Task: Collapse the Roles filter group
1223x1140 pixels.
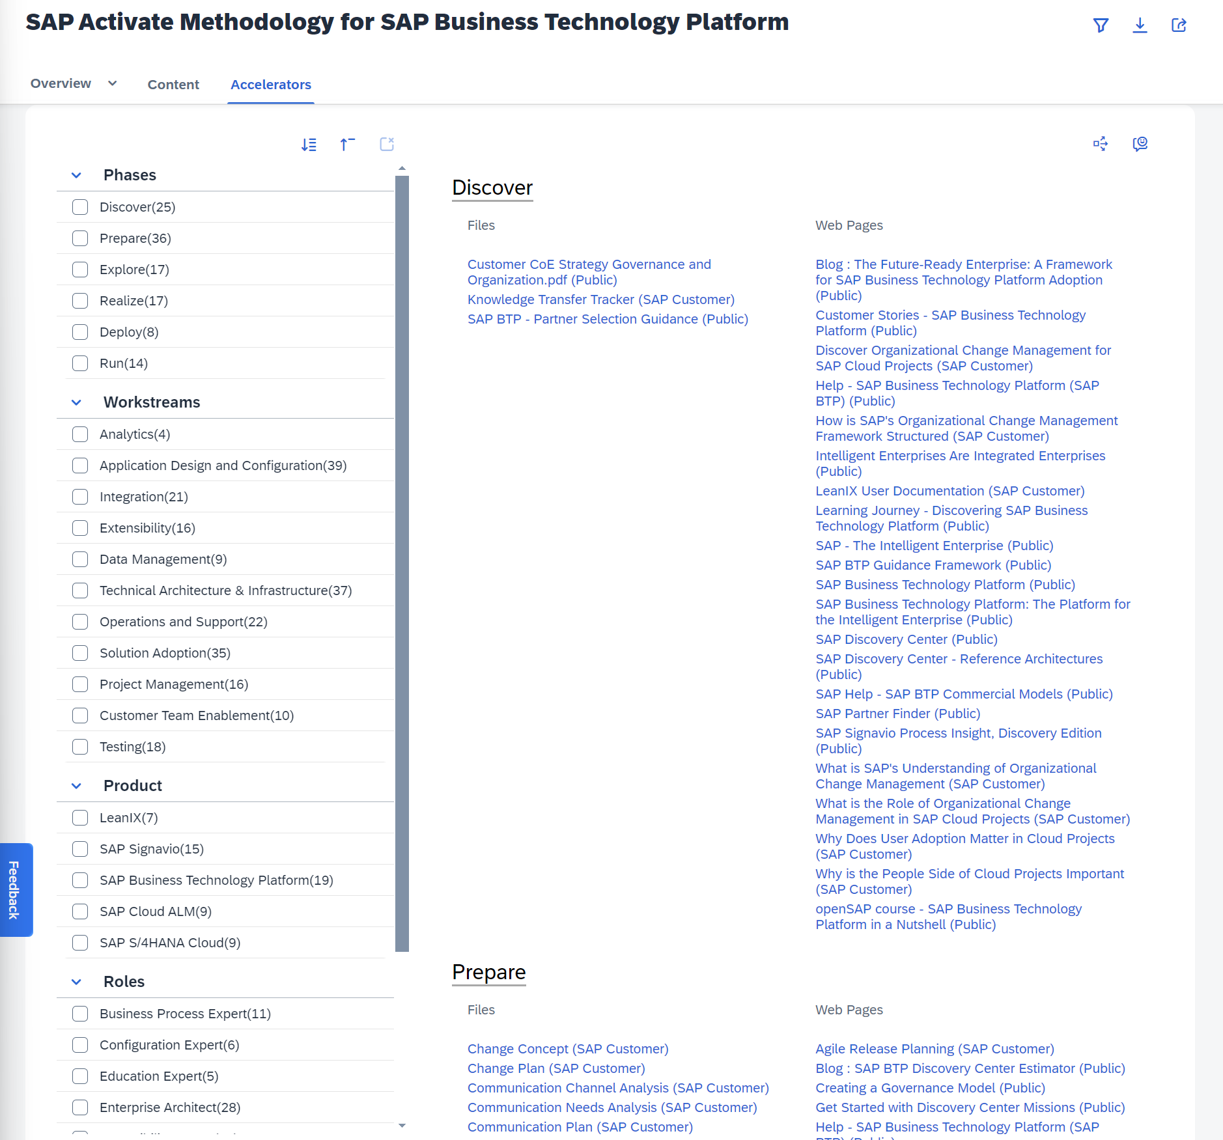Action: pyautogui.click(x=76, y=982)
